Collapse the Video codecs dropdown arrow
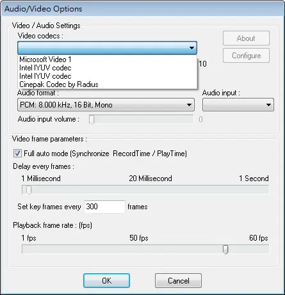285x295 pixels. [x=191, y=48]
